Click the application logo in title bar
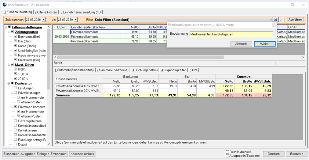309x160 pixels. pyautogui.click(x=4, y=4)
